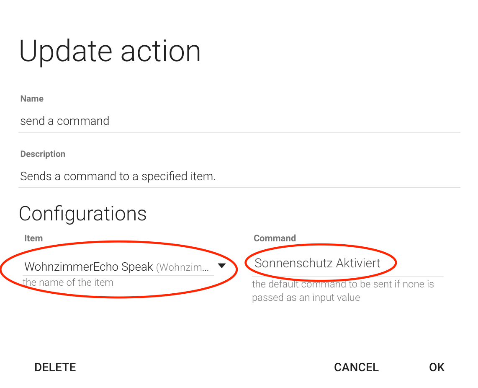Click the "default command to be sent" hint
This screenshot has width=478, height=388.
coord(343,285)
